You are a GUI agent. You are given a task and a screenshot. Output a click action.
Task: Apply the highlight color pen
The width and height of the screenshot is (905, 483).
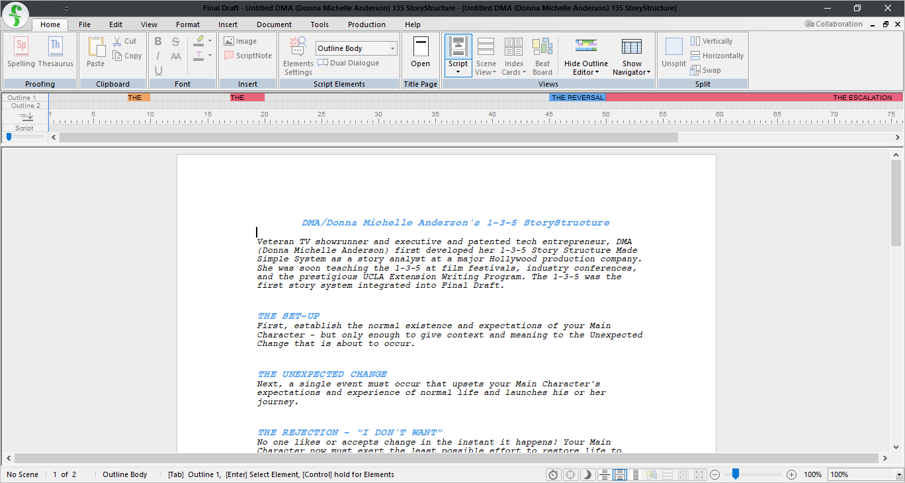(198, 40)
